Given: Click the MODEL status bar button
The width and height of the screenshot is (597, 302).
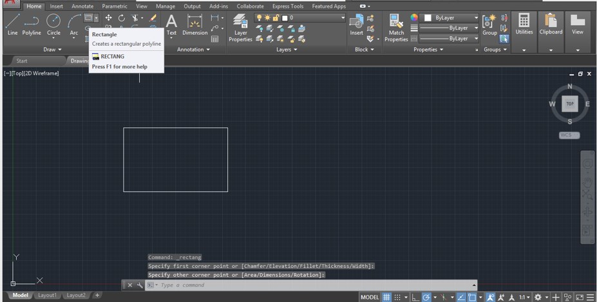Looking at the screenshot, I should pos(369,297).
